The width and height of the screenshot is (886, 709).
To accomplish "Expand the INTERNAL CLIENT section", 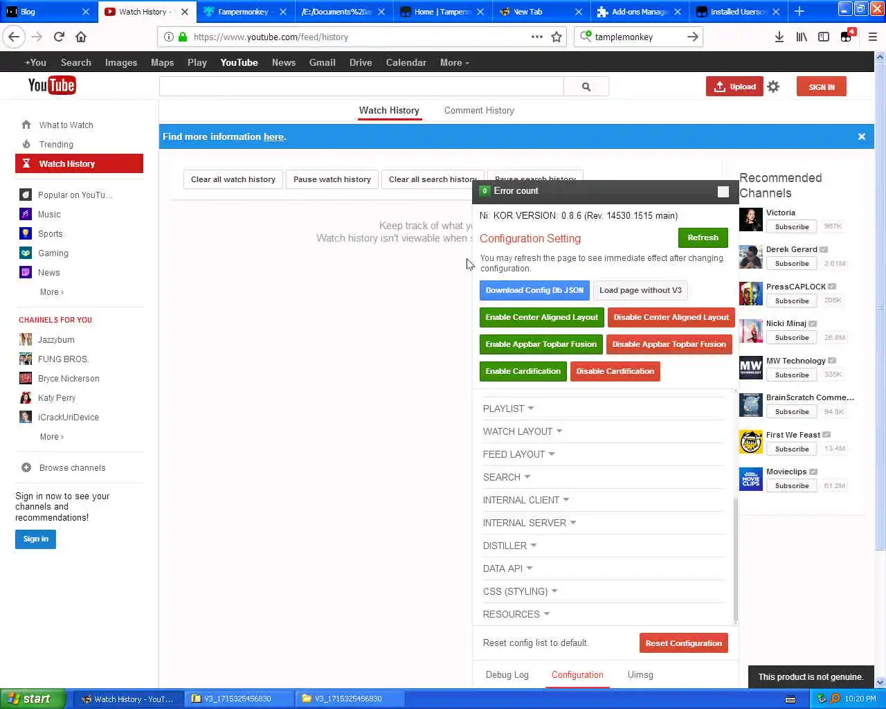I will click(x=526, y=500).
